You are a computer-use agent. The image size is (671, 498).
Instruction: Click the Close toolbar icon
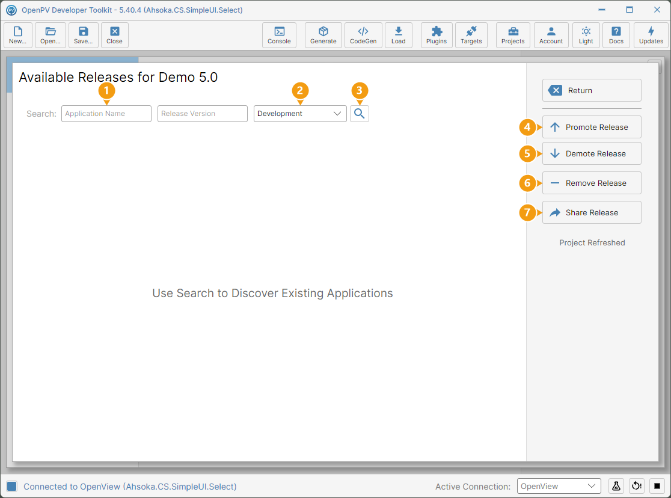pyautogui.click(x=115, y=35)
